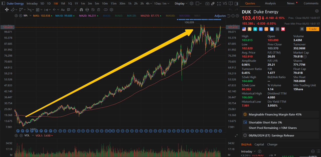The width and height of the screenshot is (321, 157).
Task: Open the Adjusted price dropdown
Action: point(220,16)
